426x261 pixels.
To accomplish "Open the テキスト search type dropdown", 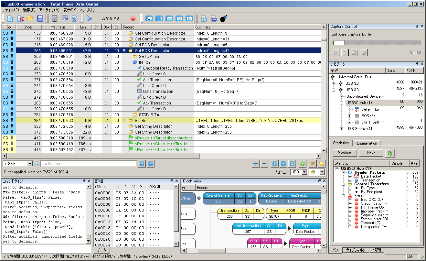I will tap(17, 164).
